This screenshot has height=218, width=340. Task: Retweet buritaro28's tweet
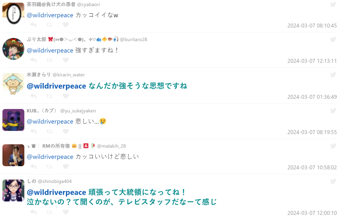49,60
